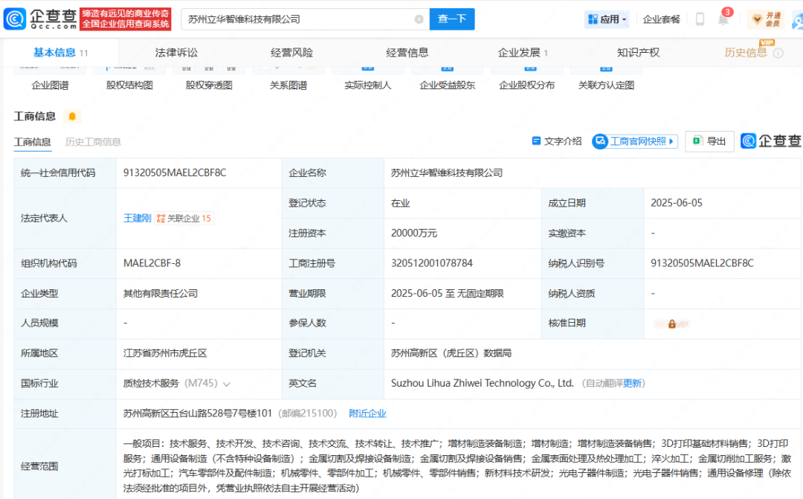Click region 江苏省苏州市虎丘区
The width and height of the screenshot is (803, 499).
(165, 353)
